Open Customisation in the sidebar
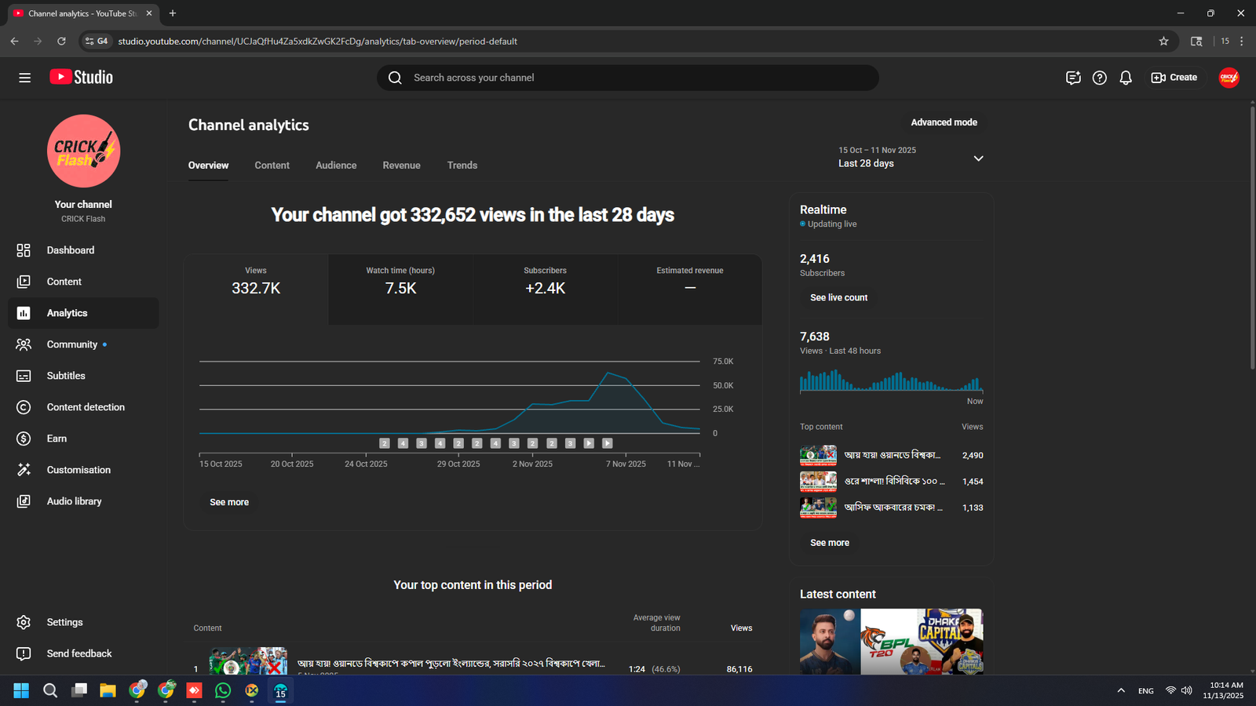1256x706 pixels. 78,470
